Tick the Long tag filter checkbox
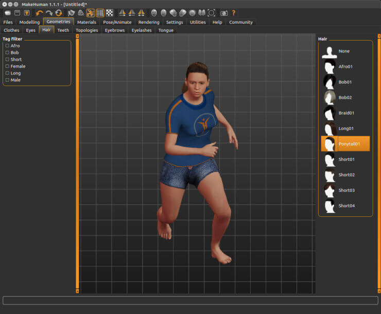This screenshot has width=381, height=314. [x=7, y=73]
